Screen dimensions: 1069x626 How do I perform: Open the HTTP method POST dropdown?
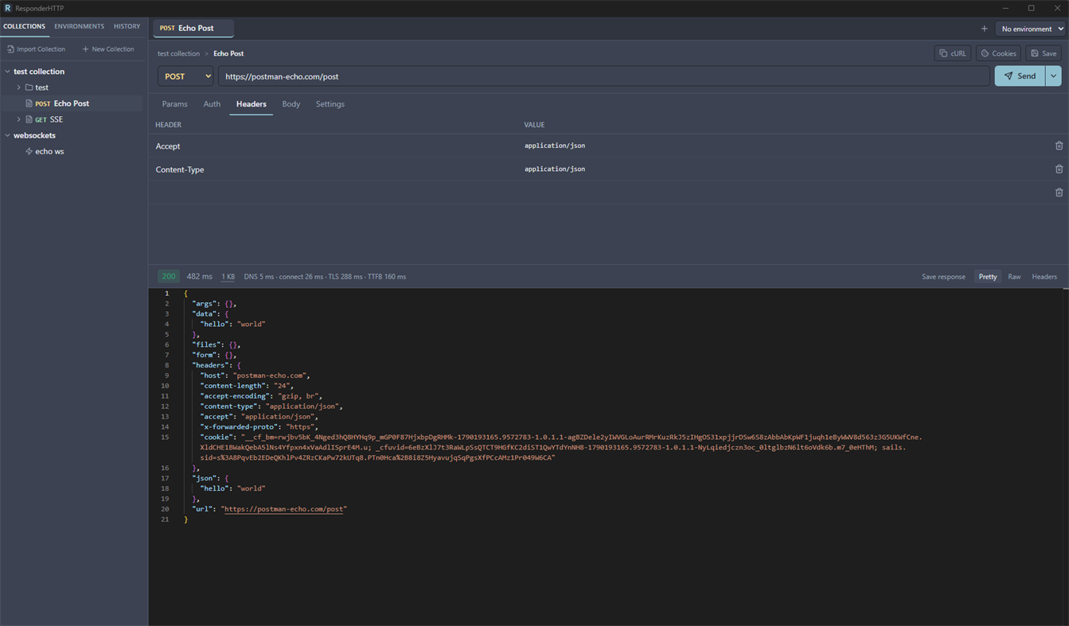tap(186, 76)
